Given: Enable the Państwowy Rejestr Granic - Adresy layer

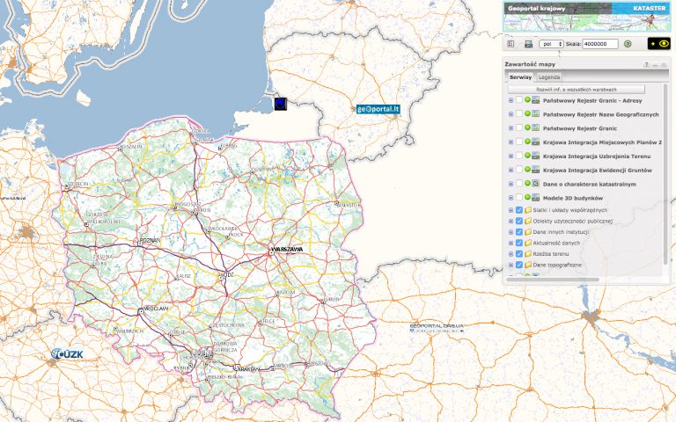Looking at the screenshot, I should [x=518, y=100].
